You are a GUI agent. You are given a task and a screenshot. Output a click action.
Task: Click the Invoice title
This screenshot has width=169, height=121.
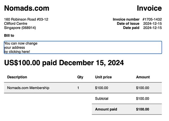tap(149, 8)
